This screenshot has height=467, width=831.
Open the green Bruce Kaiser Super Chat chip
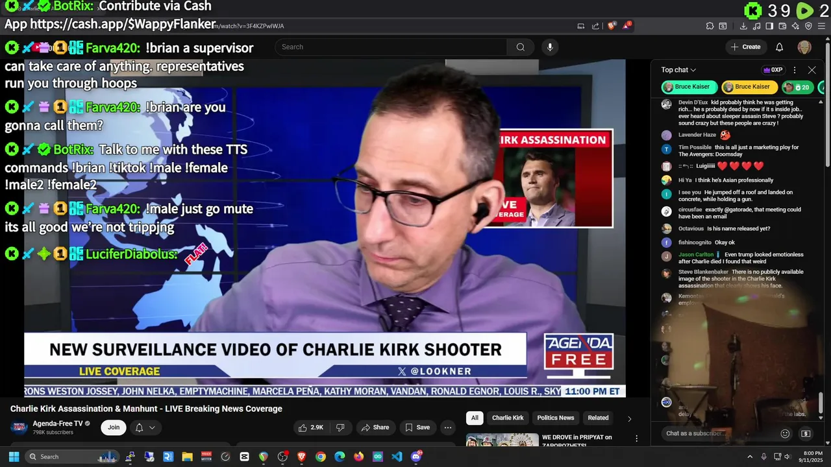coord(689,87)
